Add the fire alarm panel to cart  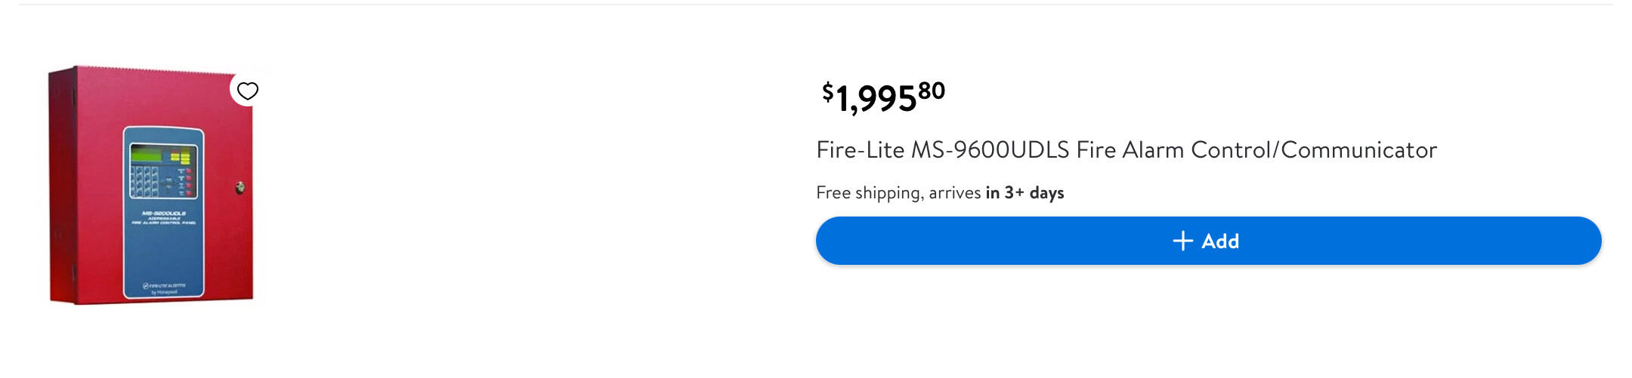coord(1208,241)
